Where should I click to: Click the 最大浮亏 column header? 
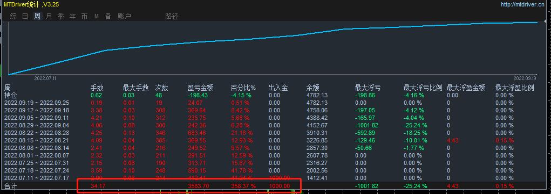tap(368, 88)
